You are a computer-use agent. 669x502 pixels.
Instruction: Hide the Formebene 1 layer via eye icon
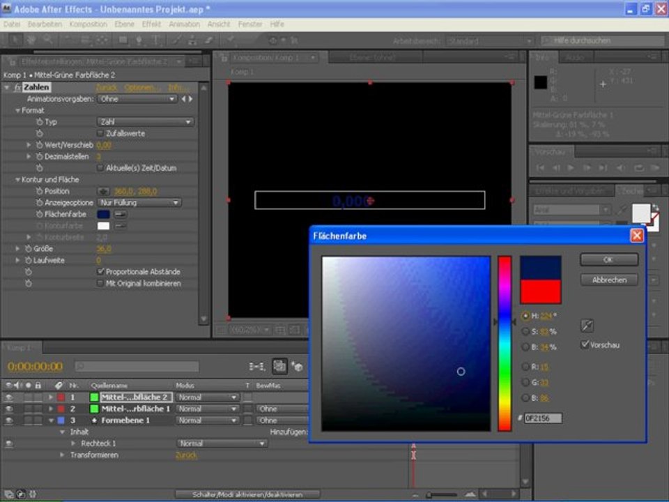9,420
